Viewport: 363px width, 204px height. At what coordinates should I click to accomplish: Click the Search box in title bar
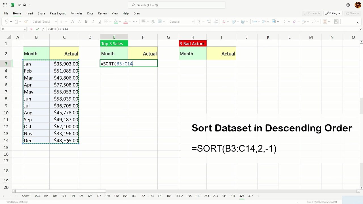176,5
